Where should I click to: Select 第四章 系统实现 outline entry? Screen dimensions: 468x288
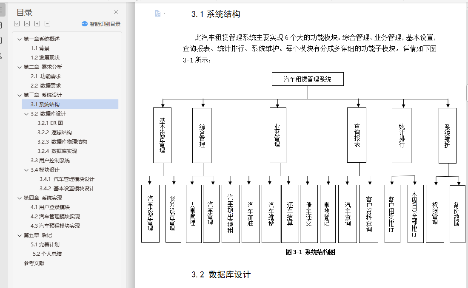(x=43, y=198)
